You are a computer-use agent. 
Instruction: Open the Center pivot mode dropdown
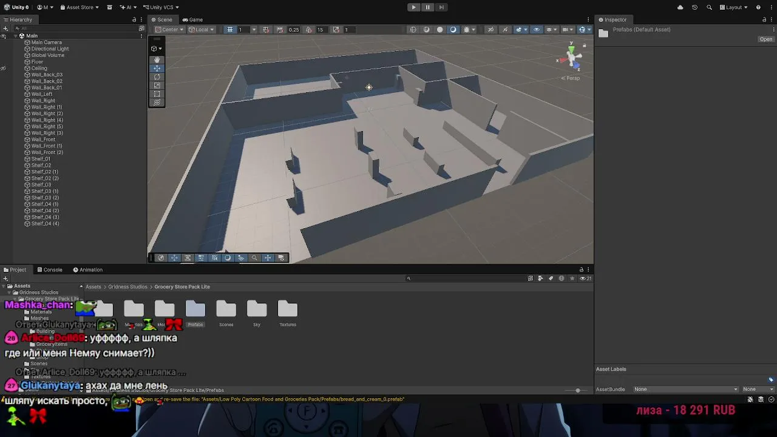[x=169, y=30]
